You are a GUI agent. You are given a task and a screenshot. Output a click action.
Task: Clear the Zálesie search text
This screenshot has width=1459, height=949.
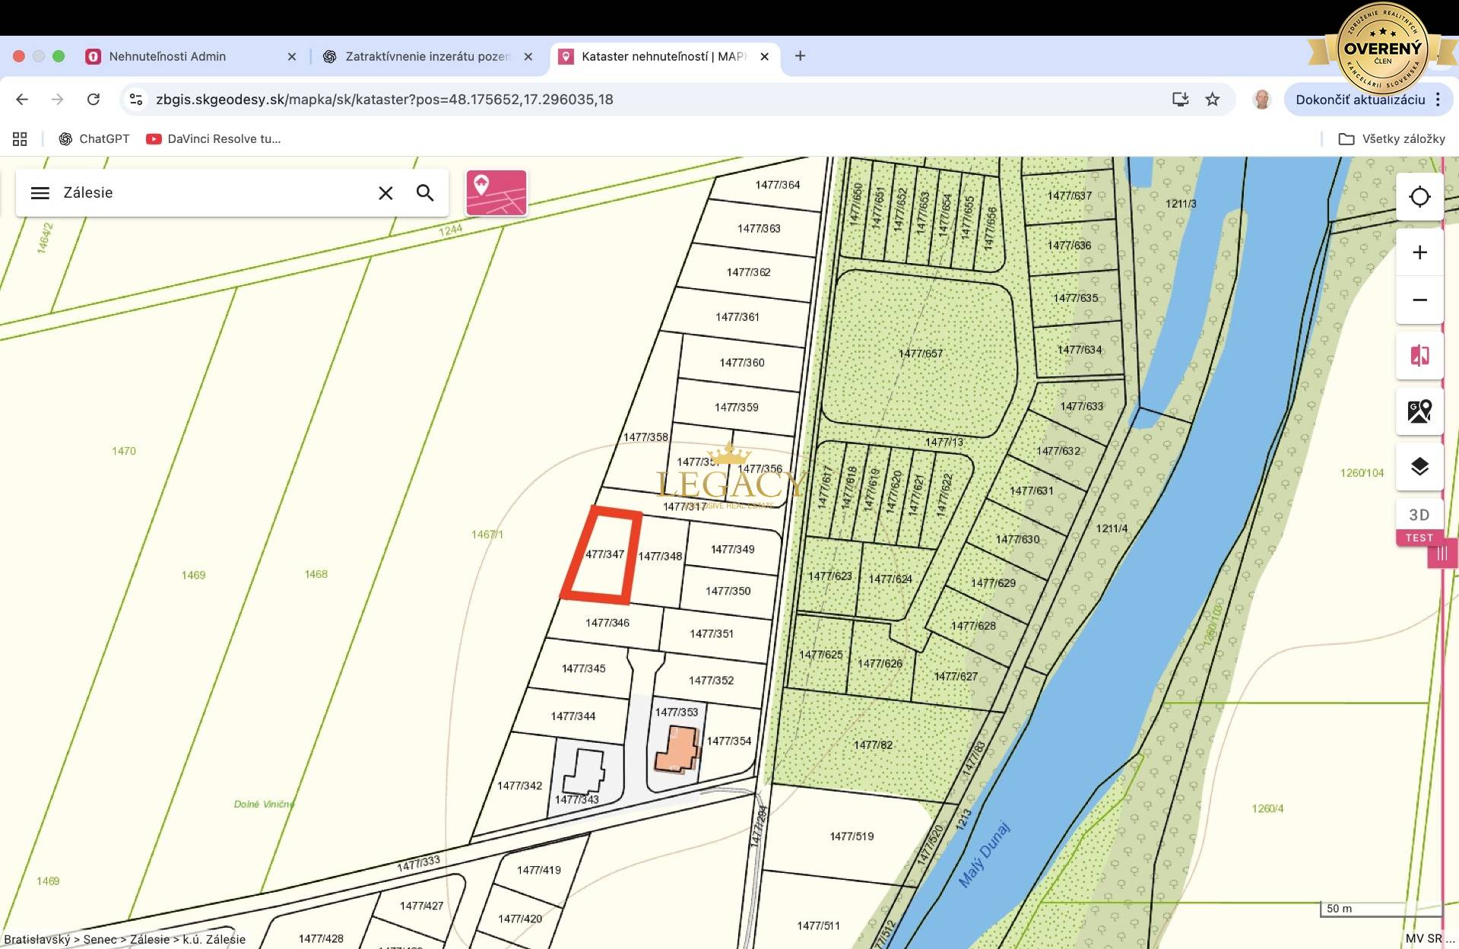(x=385, y=193)
